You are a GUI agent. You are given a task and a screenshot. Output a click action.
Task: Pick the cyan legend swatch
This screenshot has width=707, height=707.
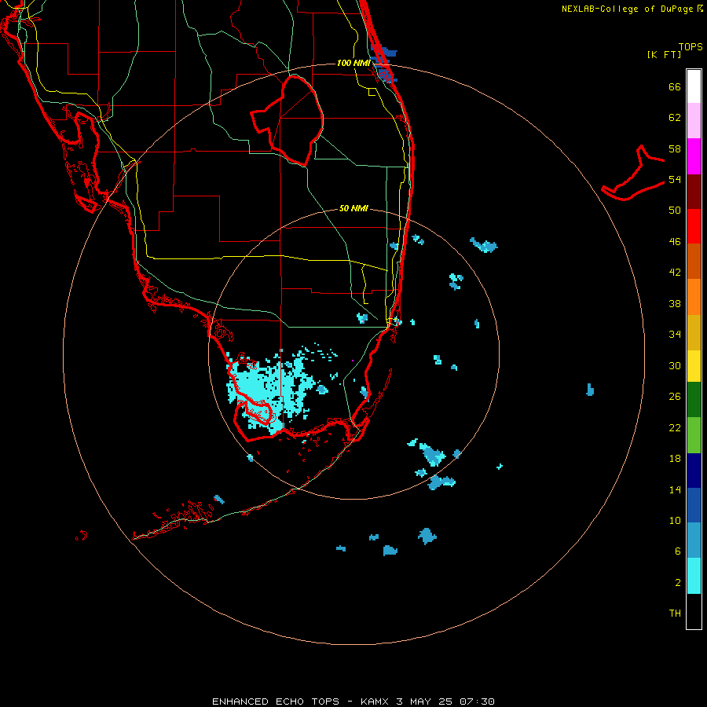(x=694, y=576)
